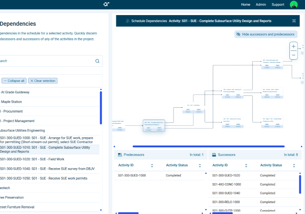
Task: Click the activity list vertical scrollbar thumb
Action: (x=101, y=108)
